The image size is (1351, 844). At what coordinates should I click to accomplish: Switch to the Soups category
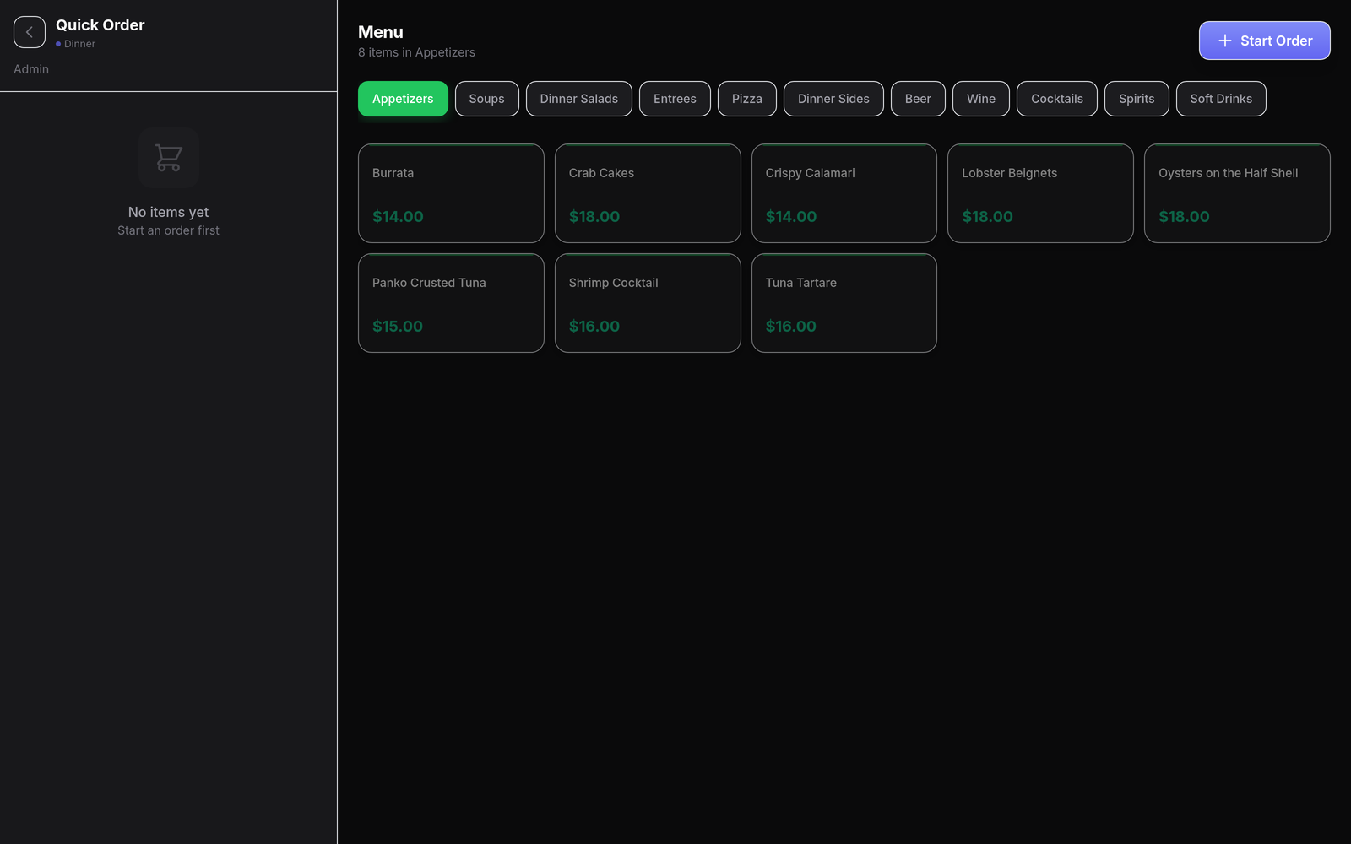click(486, 99)
